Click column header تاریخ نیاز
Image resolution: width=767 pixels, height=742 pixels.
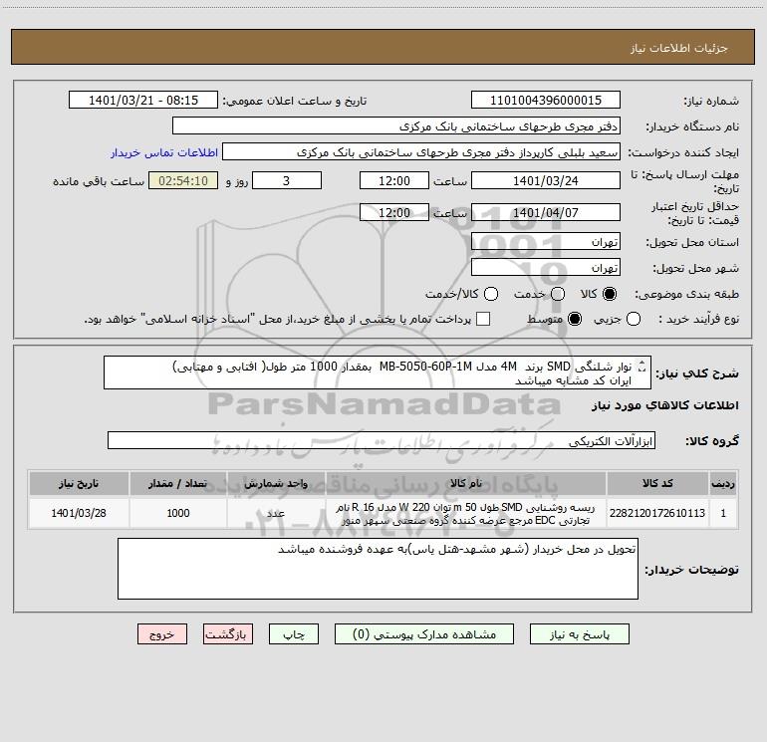tap(79, 483)
